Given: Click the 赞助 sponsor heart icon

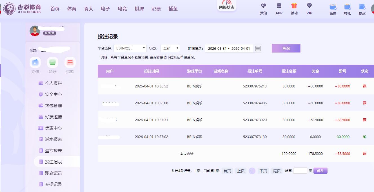Looking at the screenshot, I should point(263,6).
